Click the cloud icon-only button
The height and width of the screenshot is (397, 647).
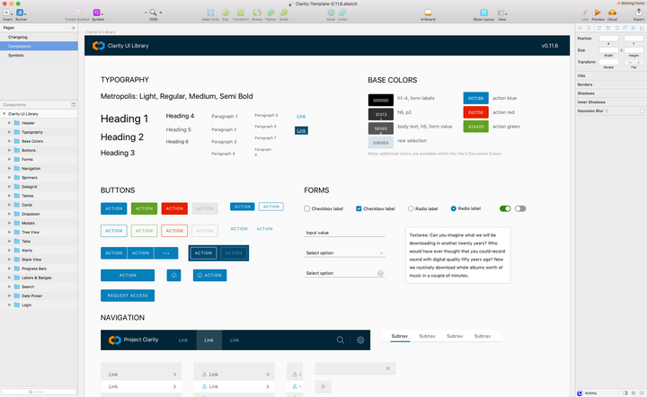click(173, 276)
